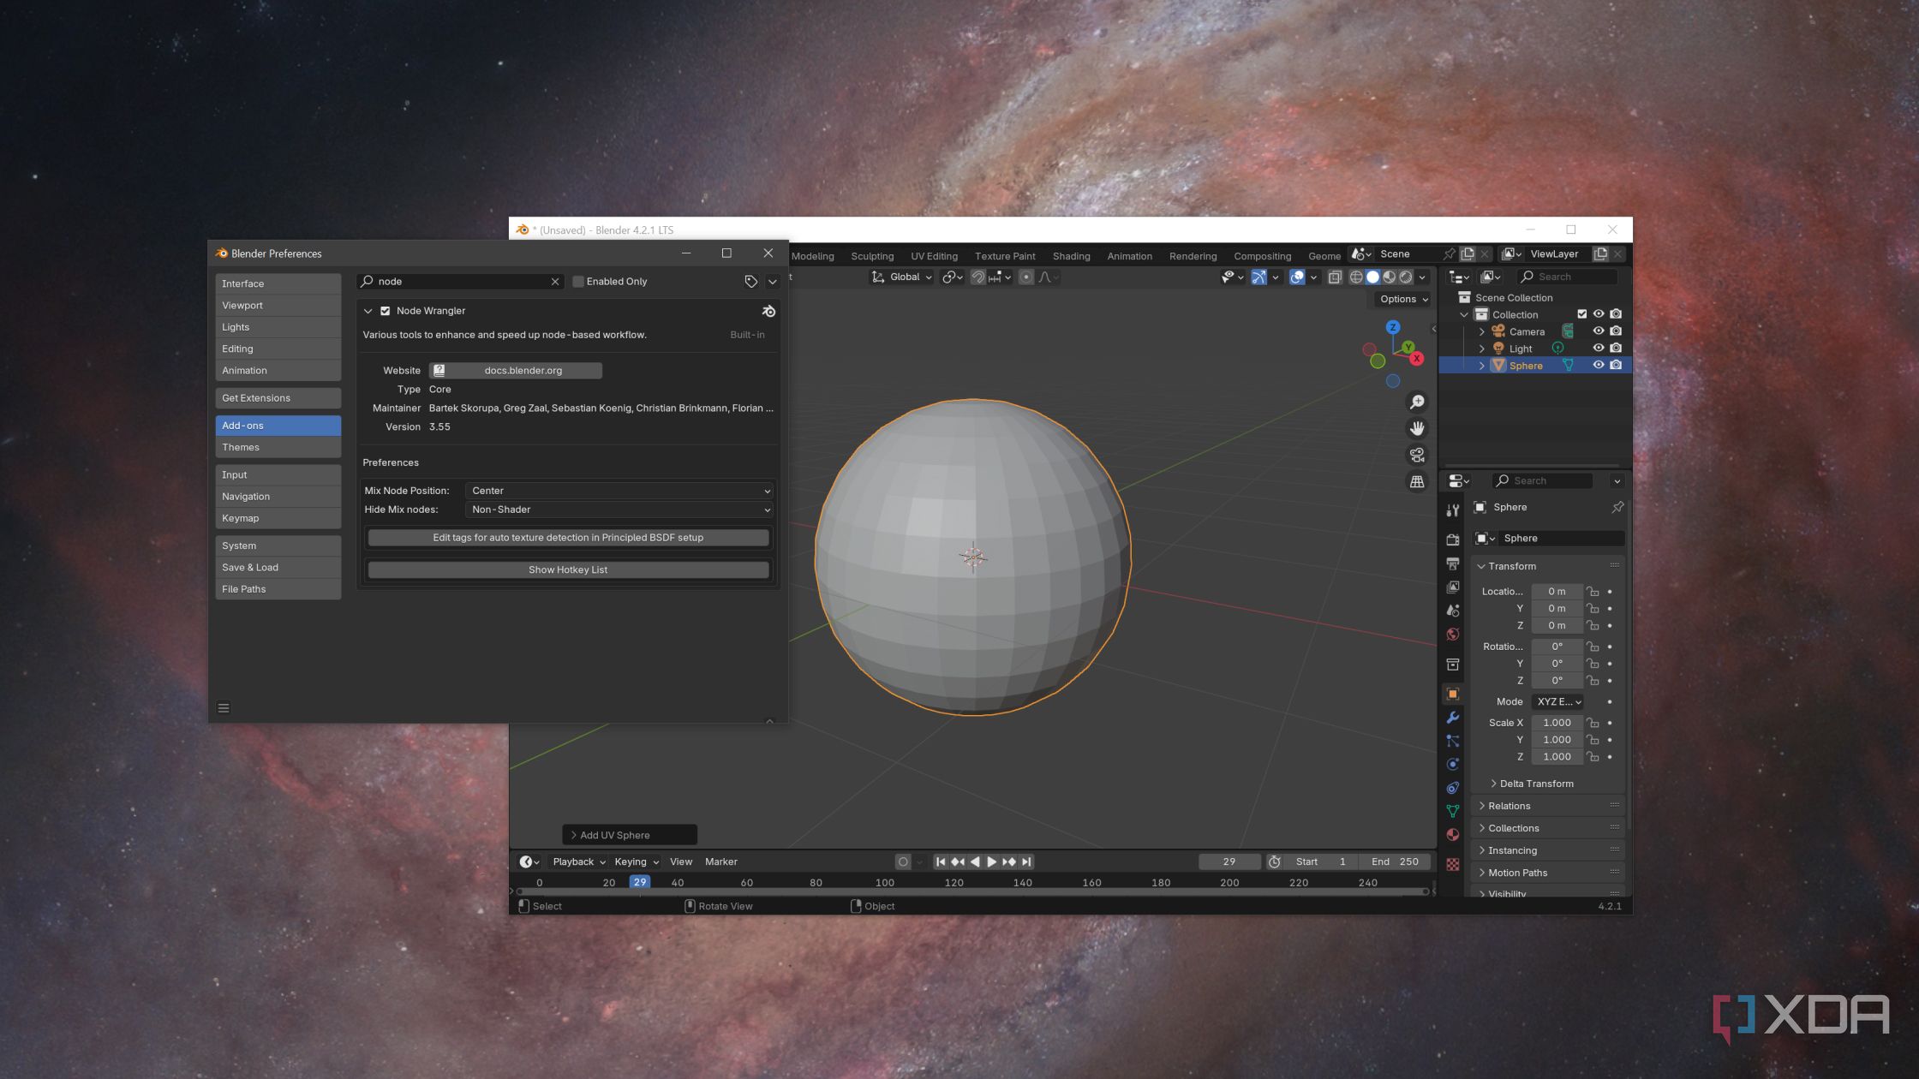Open Mix Node Position dropdown
The image size is (1919, 1079).
coord(619,491)
